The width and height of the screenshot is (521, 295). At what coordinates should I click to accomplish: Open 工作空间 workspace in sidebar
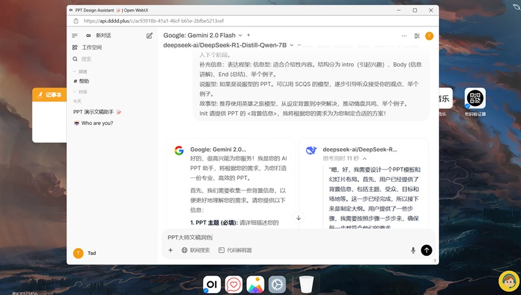point(91,47)
